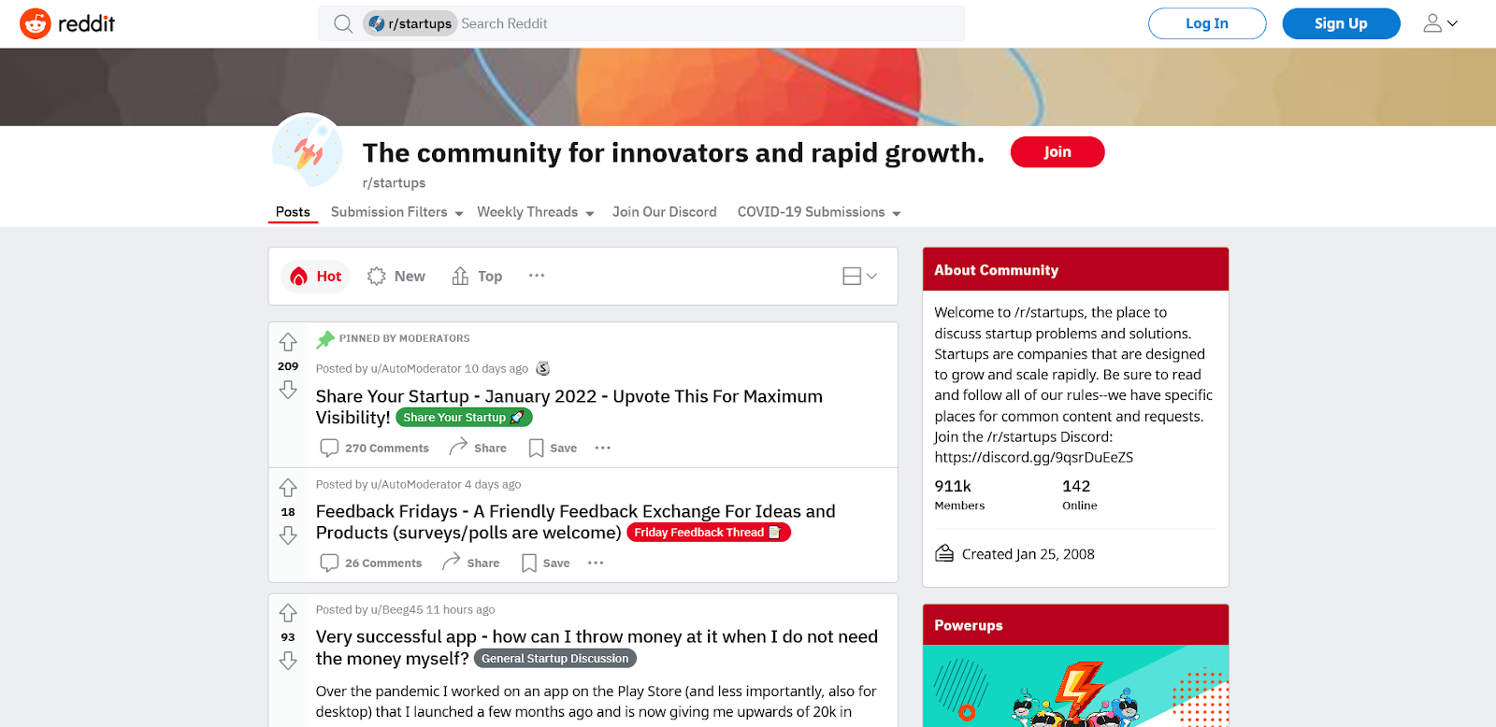The image size is (1496, 727).
Task: Open the Share Your Startup January 2022 post title
Action: tap(568, 406)
